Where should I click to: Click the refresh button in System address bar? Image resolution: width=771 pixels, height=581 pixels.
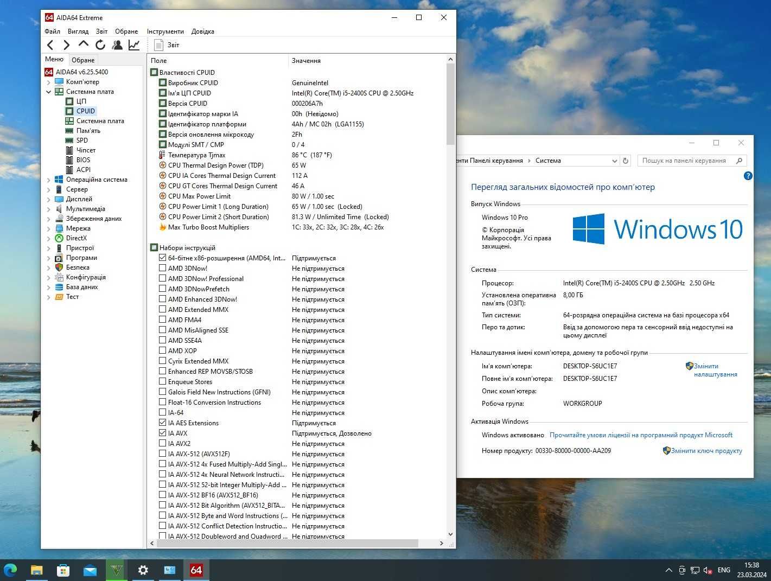click(x=626, y=161)
